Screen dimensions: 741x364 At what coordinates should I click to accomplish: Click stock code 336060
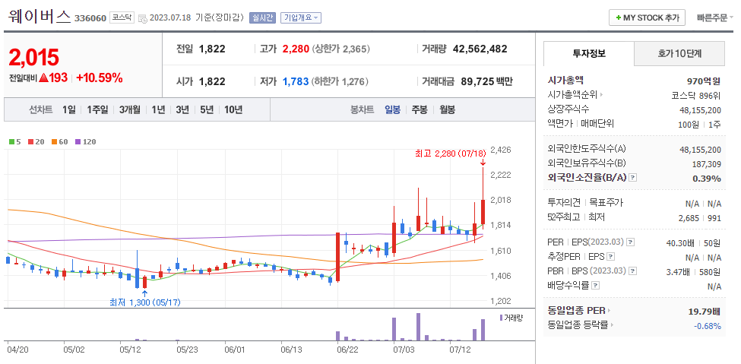tap(90, 18)
